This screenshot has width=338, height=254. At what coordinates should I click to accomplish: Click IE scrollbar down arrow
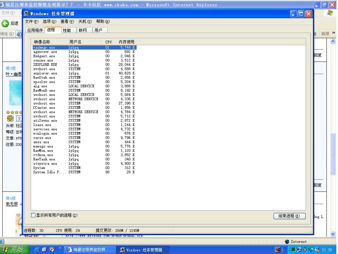pos(333,234)
